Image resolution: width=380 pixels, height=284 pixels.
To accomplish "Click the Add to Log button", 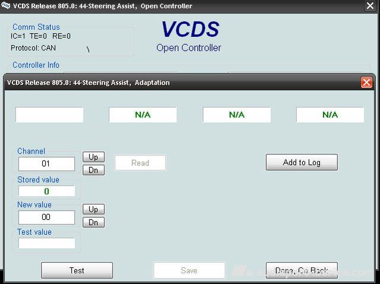I will click(x=302, y=162).
